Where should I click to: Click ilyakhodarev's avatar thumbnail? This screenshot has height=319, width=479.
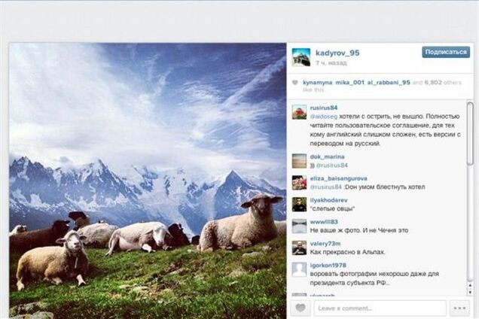coord(299,205)
